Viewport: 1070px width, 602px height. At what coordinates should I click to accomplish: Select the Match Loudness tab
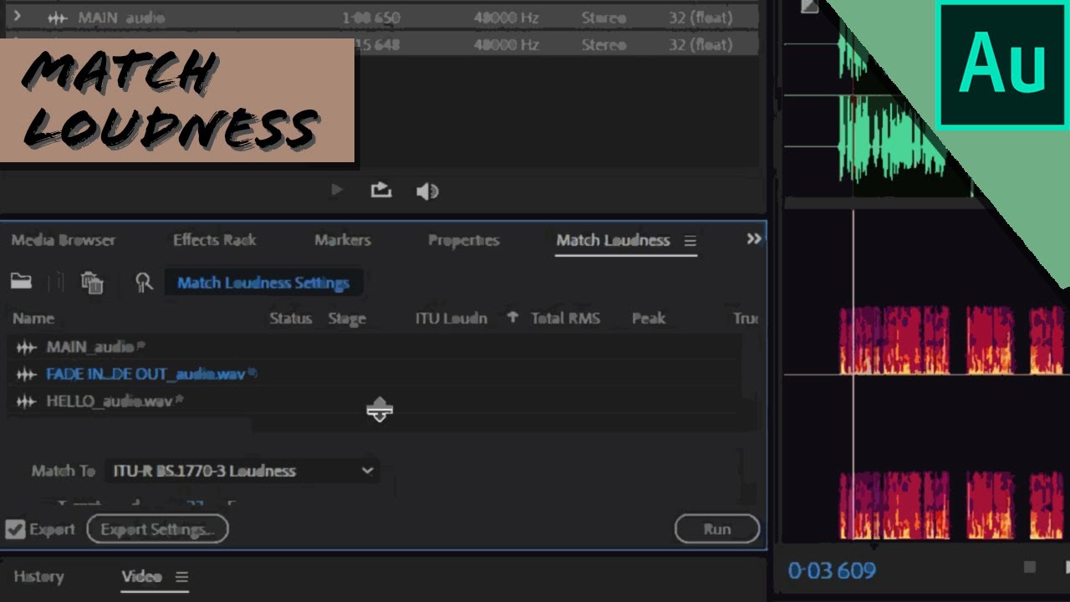point(614,240)
